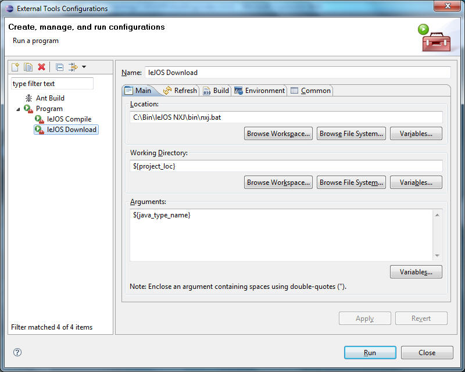Viewport: 465px width, 372px height.
Task: Click the Refresh tab arrows icon
Action: click(x=167, y=91)
